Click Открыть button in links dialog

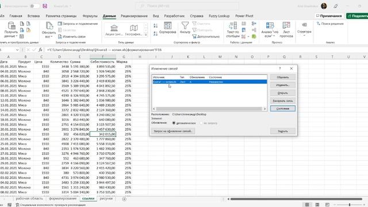click(282, 93)
